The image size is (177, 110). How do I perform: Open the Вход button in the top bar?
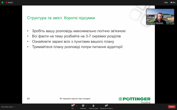pos(166,2)
